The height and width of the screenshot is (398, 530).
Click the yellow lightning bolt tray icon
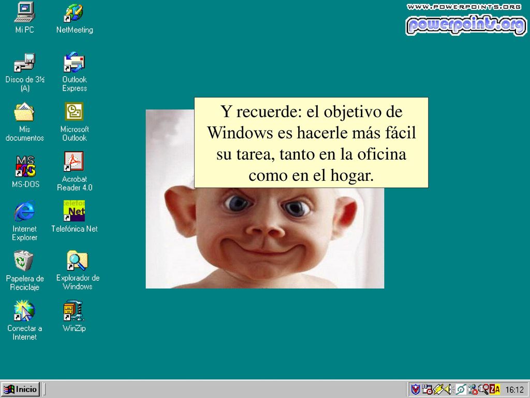pos(438,389)
